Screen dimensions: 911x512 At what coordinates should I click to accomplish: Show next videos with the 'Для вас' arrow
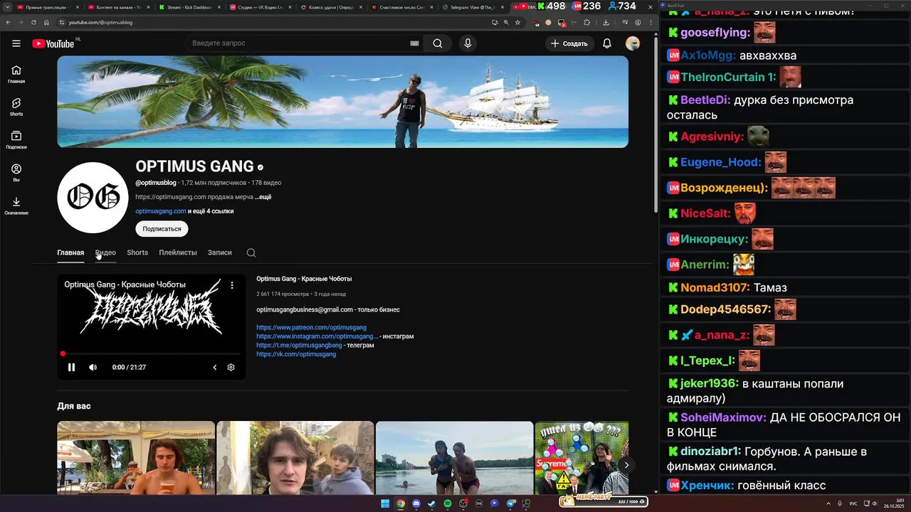pos(626,465)
